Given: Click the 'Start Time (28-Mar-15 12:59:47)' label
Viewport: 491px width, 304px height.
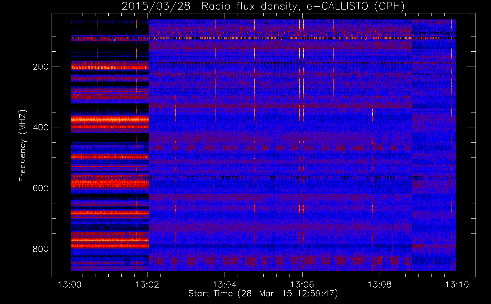Looking at the screenshot, I should pyautogui.click(x=263, y=294).
